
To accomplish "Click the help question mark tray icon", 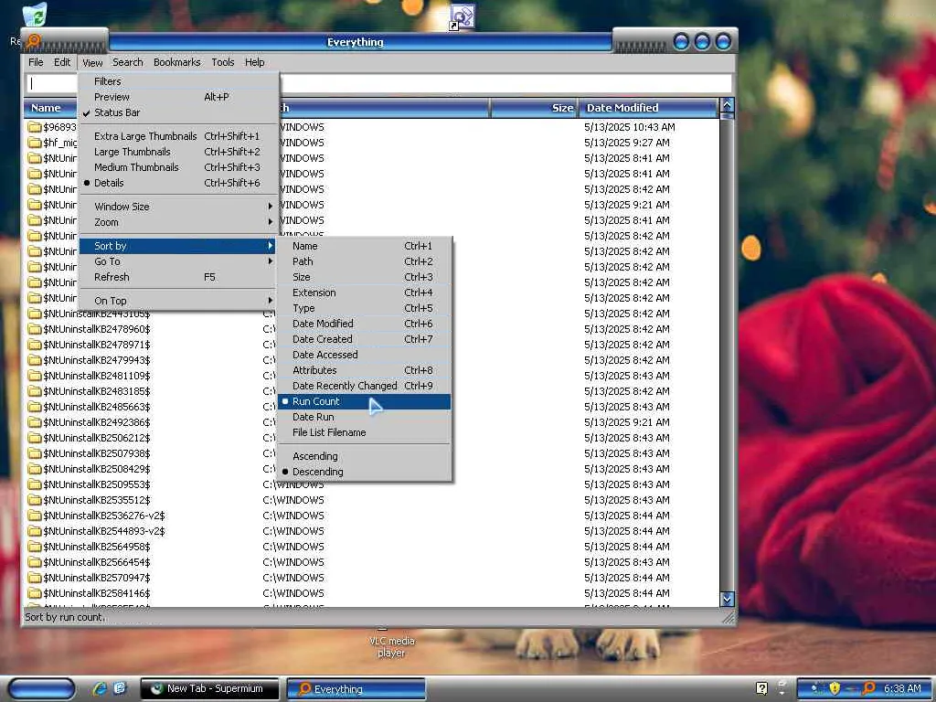I will click(761, 688).
